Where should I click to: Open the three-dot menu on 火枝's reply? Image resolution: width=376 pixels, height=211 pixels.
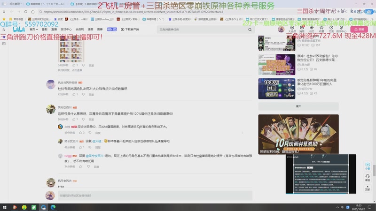pos(242,133)
